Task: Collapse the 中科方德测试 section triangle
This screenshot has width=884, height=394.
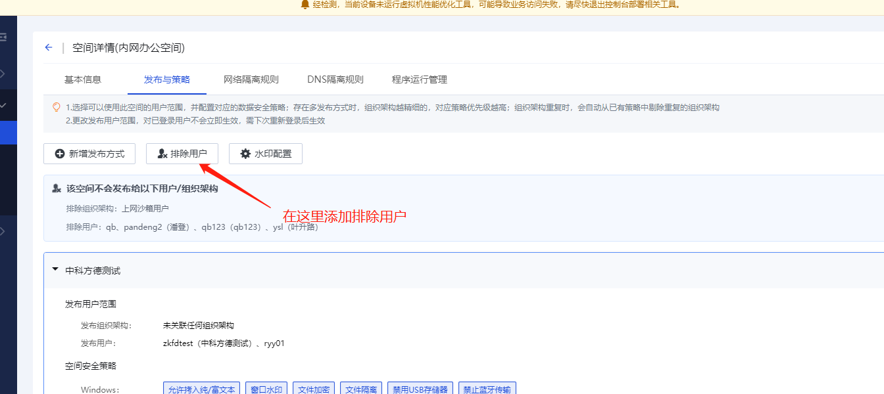Action: 55,270
